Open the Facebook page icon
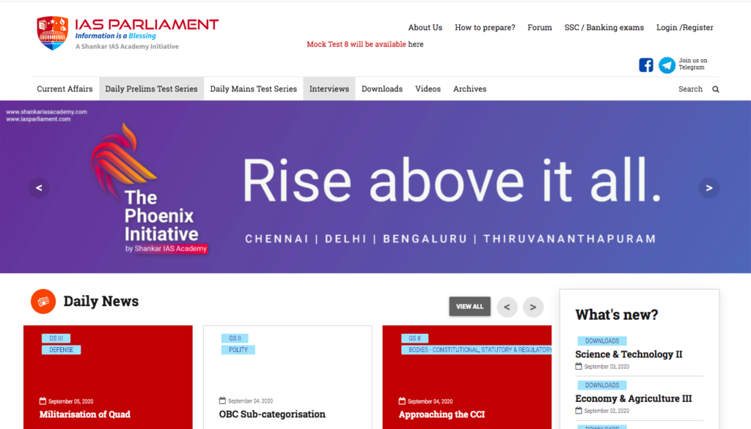The height and width of the screenshot is (429, 751). 646,65
